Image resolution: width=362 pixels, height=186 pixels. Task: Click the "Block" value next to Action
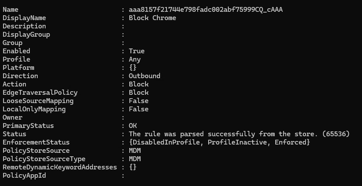[x=138, y=84]
